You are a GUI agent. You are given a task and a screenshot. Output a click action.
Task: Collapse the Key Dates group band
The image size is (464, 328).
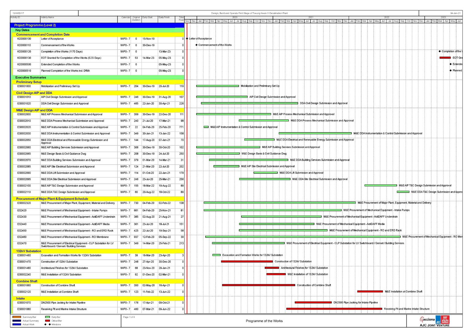[x=22, y=30]
